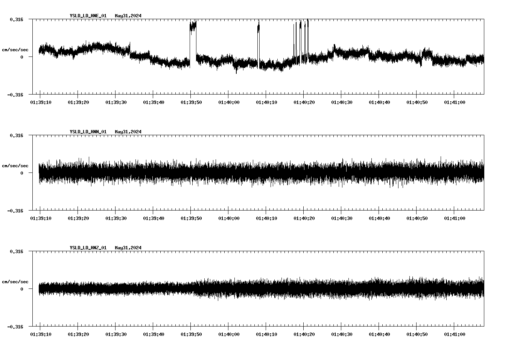Click the -0.316 amplitude label on HNZ axis
Screen dimensions: 511x348
click(15, 327)
